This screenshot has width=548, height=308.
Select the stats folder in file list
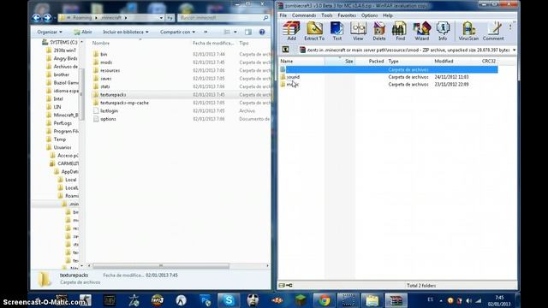[104, 86]
